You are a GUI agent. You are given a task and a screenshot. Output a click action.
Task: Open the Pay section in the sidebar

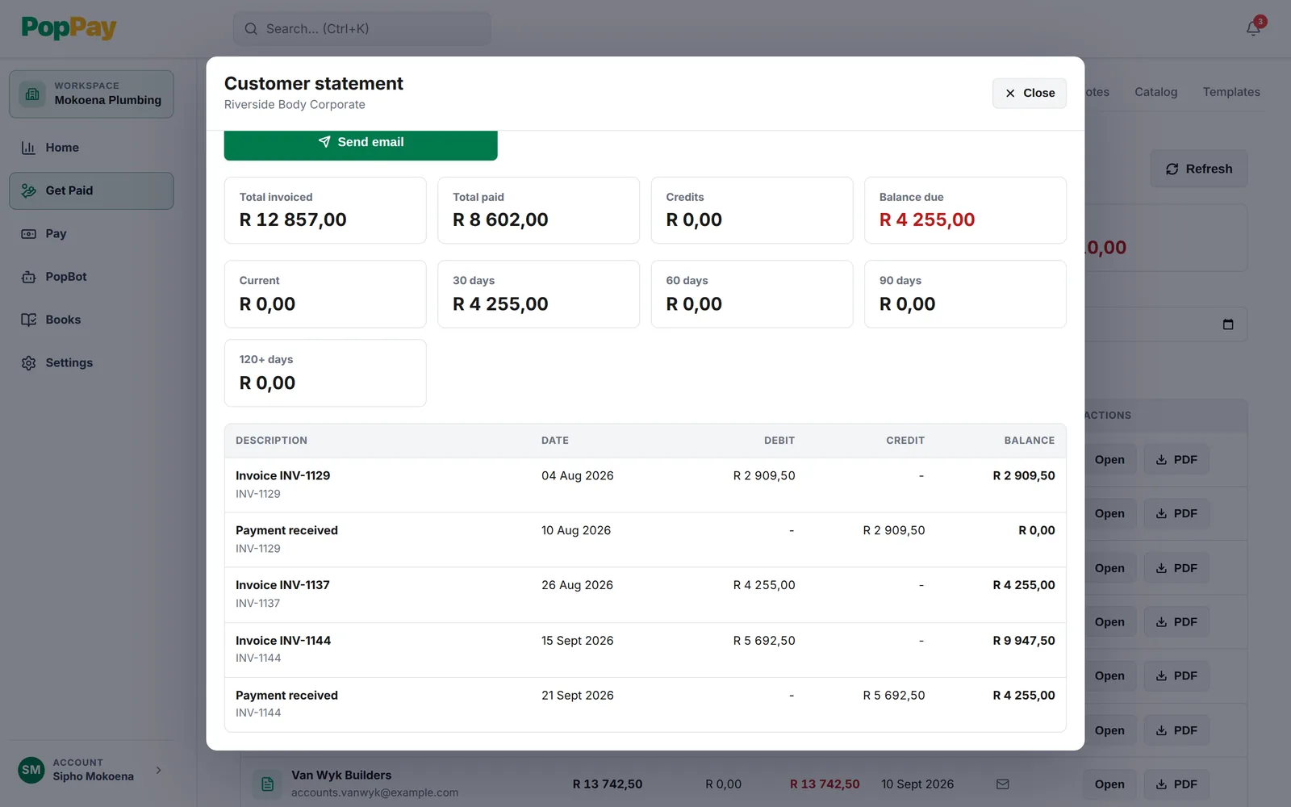coord(91,234)
